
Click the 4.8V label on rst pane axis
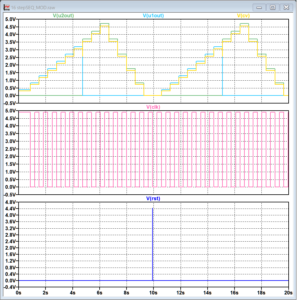10,202
